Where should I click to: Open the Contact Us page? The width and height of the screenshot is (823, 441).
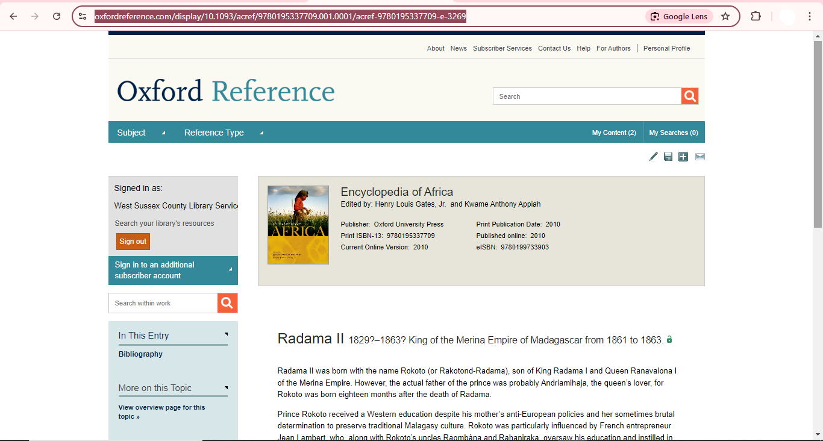tap(554, 48)
